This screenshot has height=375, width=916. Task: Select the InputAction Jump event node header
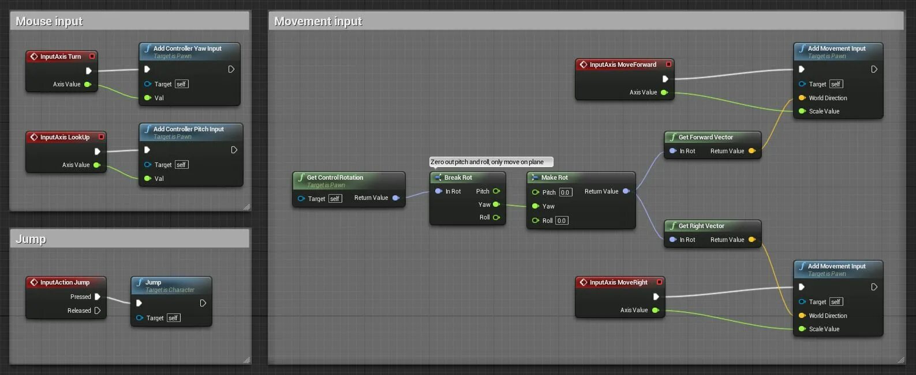pos(66,282)
